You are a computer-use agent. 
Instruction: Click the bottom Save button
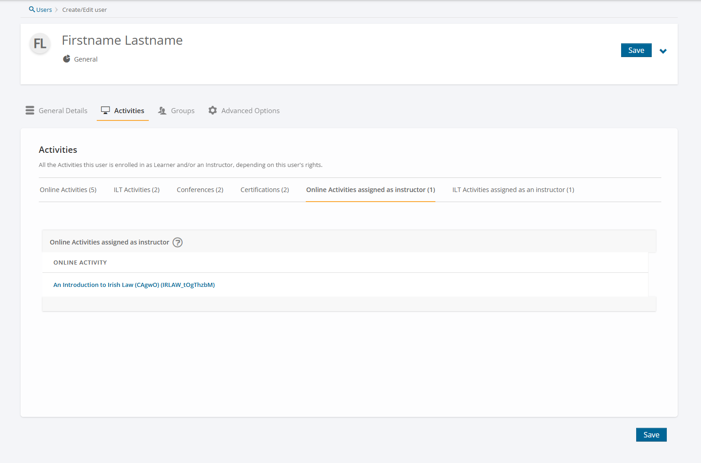pos(651,435)
